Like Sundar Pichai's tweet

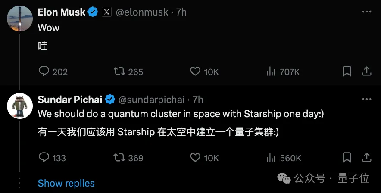tap(195, 158)
